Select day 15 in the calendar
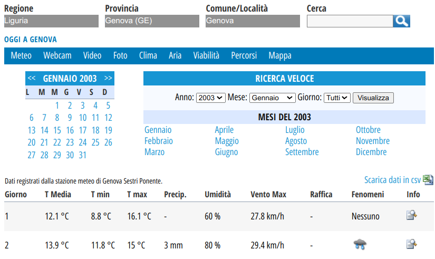 pyautogui.click(x=57, y=130)
